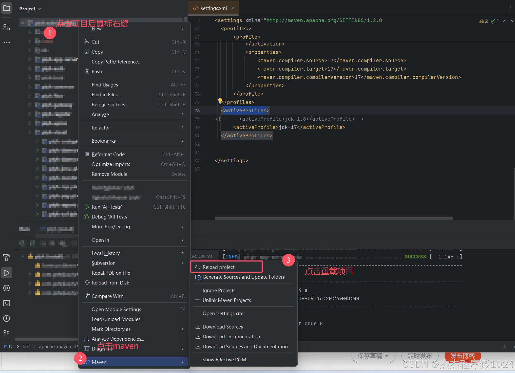Click the intention lightbulb on line 77

(x=220, y=100)
